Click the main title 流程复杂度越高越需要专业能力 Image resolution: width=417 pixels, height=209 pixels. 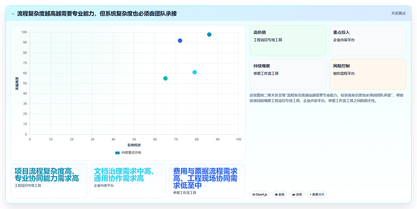pyautogui.click(x=97, y=13)
